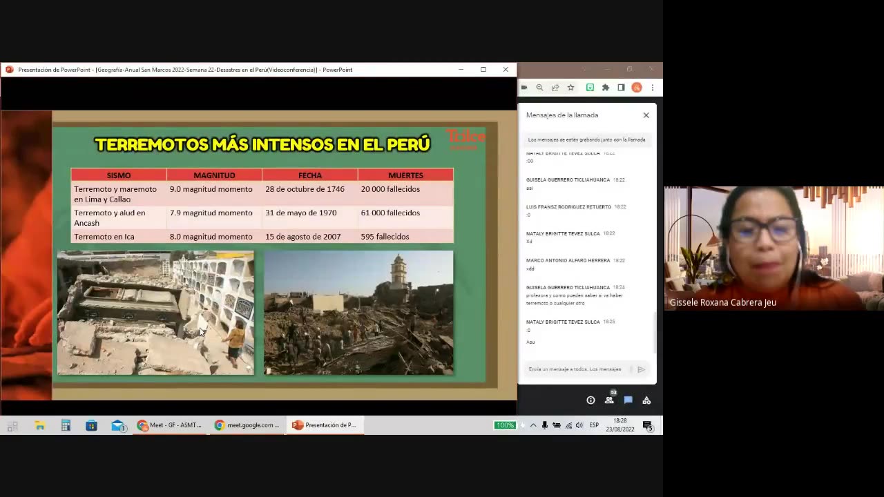The image size is (884, 497).
Task: Bookmark this page with the star icon
Action: (570, 88)
